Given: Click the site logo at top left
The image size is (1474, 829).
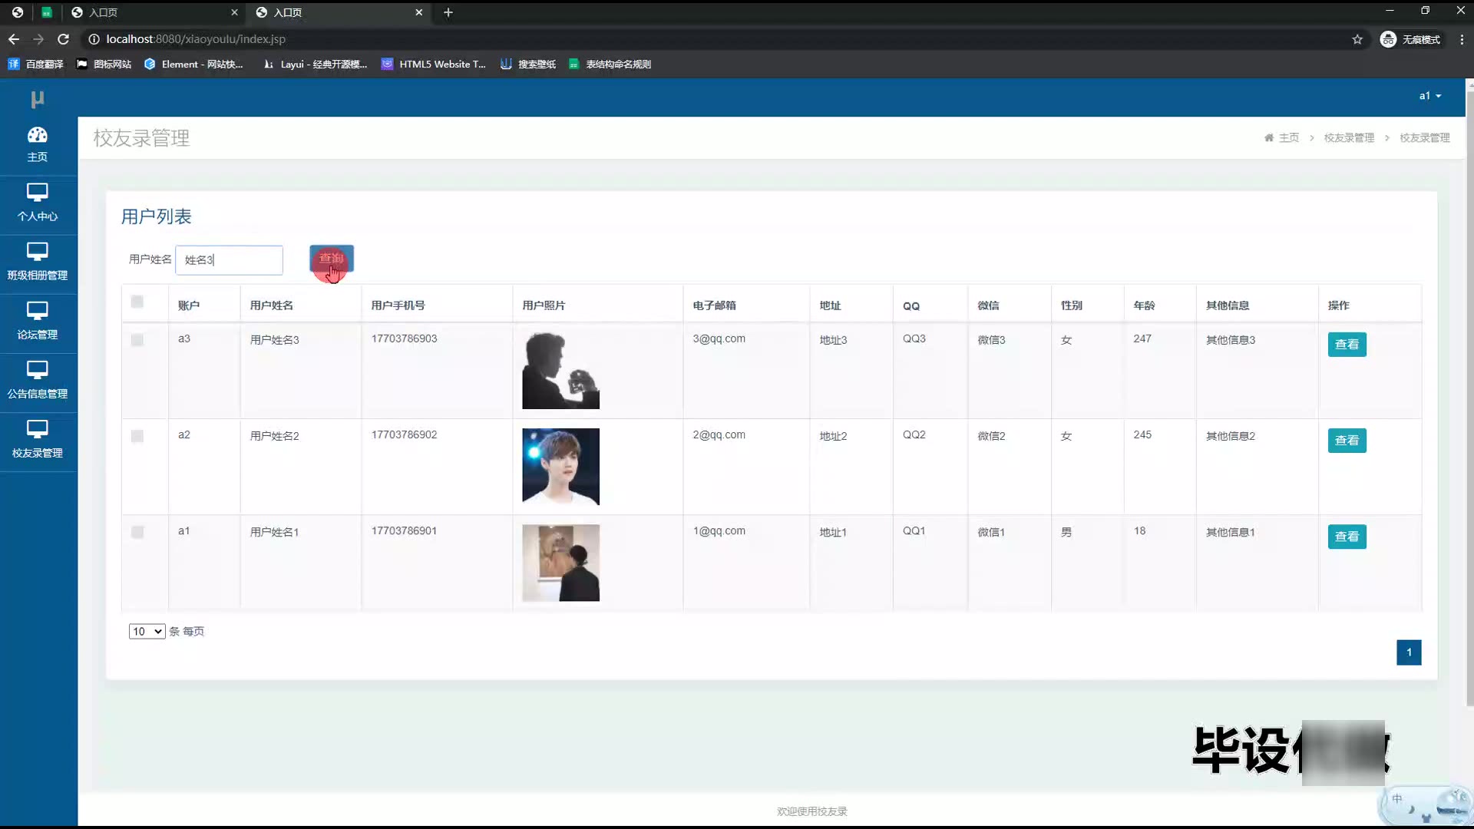Looking at the screenshot, I should click(x=38, y=98).
